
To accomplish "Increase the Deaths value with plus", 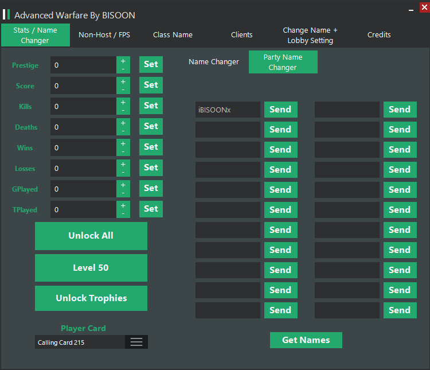I will click(123, 123).
